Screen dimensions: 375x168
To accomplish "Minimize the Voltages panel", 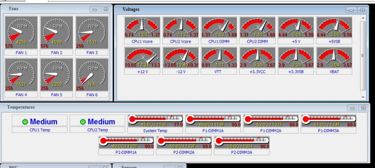I will pyautogui.click(x=351, y=10).
